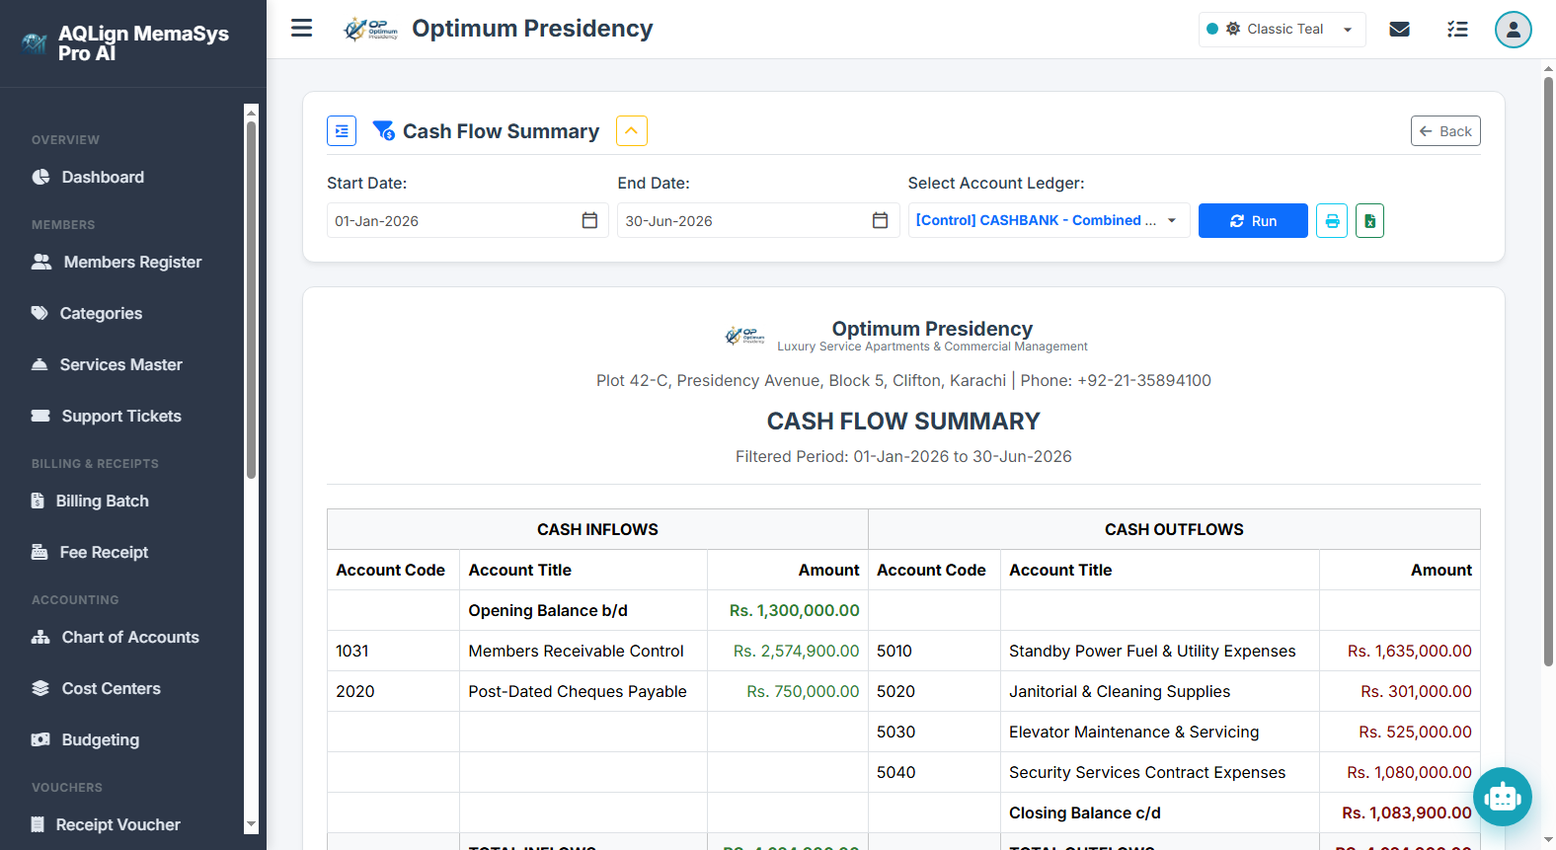Toggle the indent list panel icon
This screenshot has height=850, width=1556.
342,131
